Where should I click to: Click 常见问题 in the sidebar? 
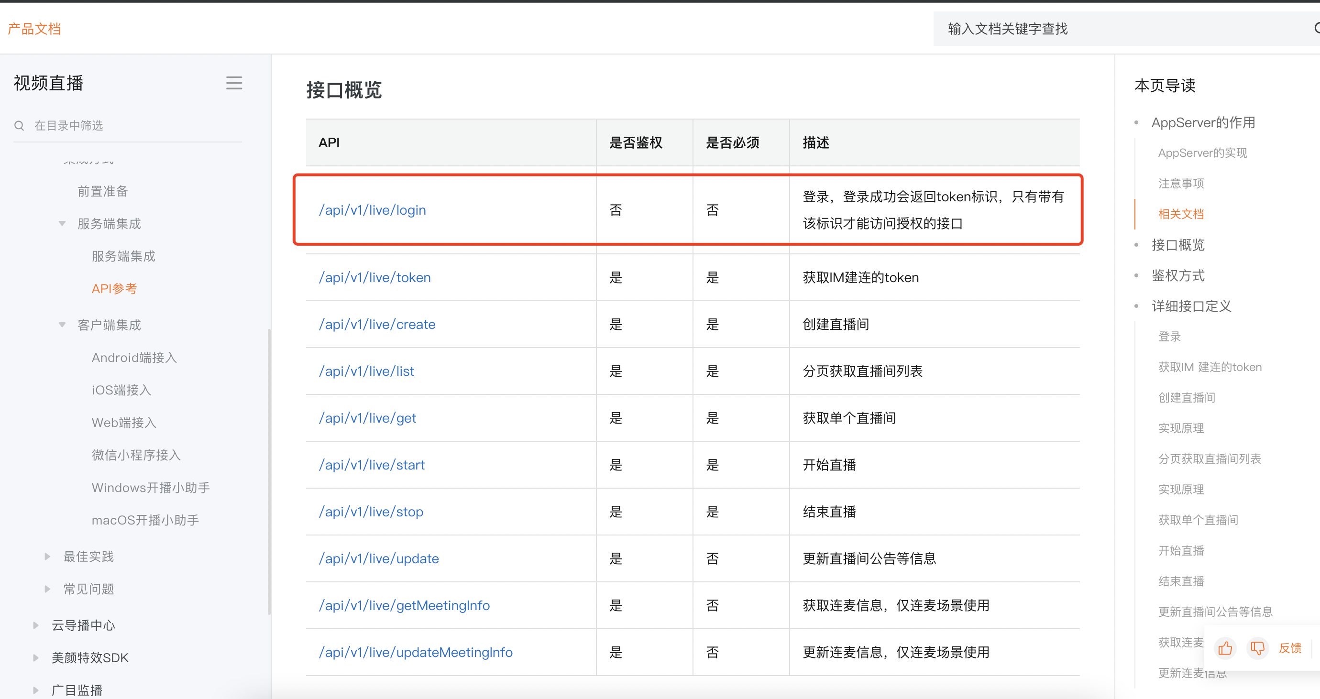[x=88, y=589]
